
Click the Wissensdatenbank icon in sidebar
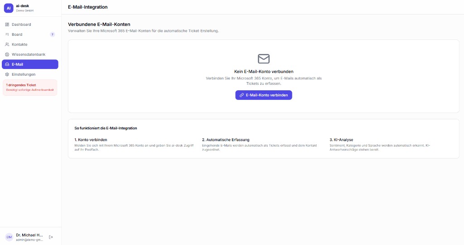(7, 54)
